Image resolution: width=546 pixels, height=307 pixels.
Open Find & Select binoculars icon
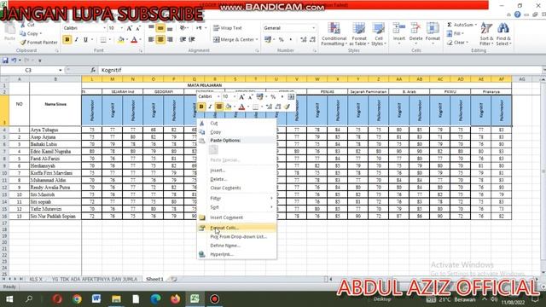coord(503,34)
